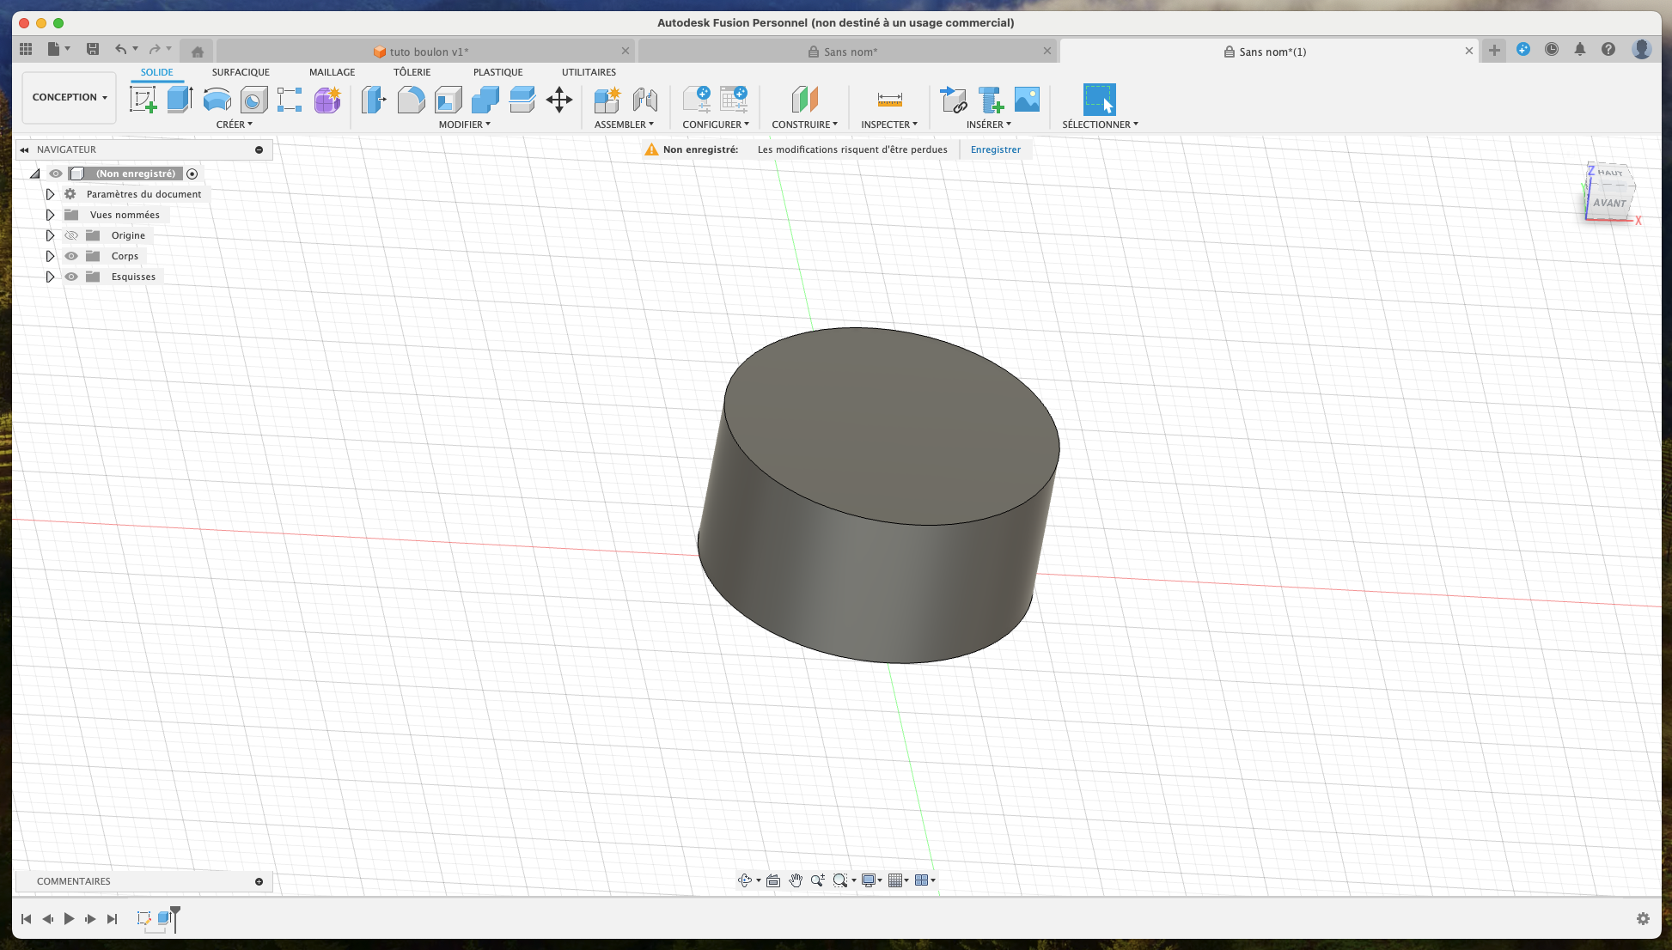Switch to the SURFACIQUE tab

pos(241,72)
